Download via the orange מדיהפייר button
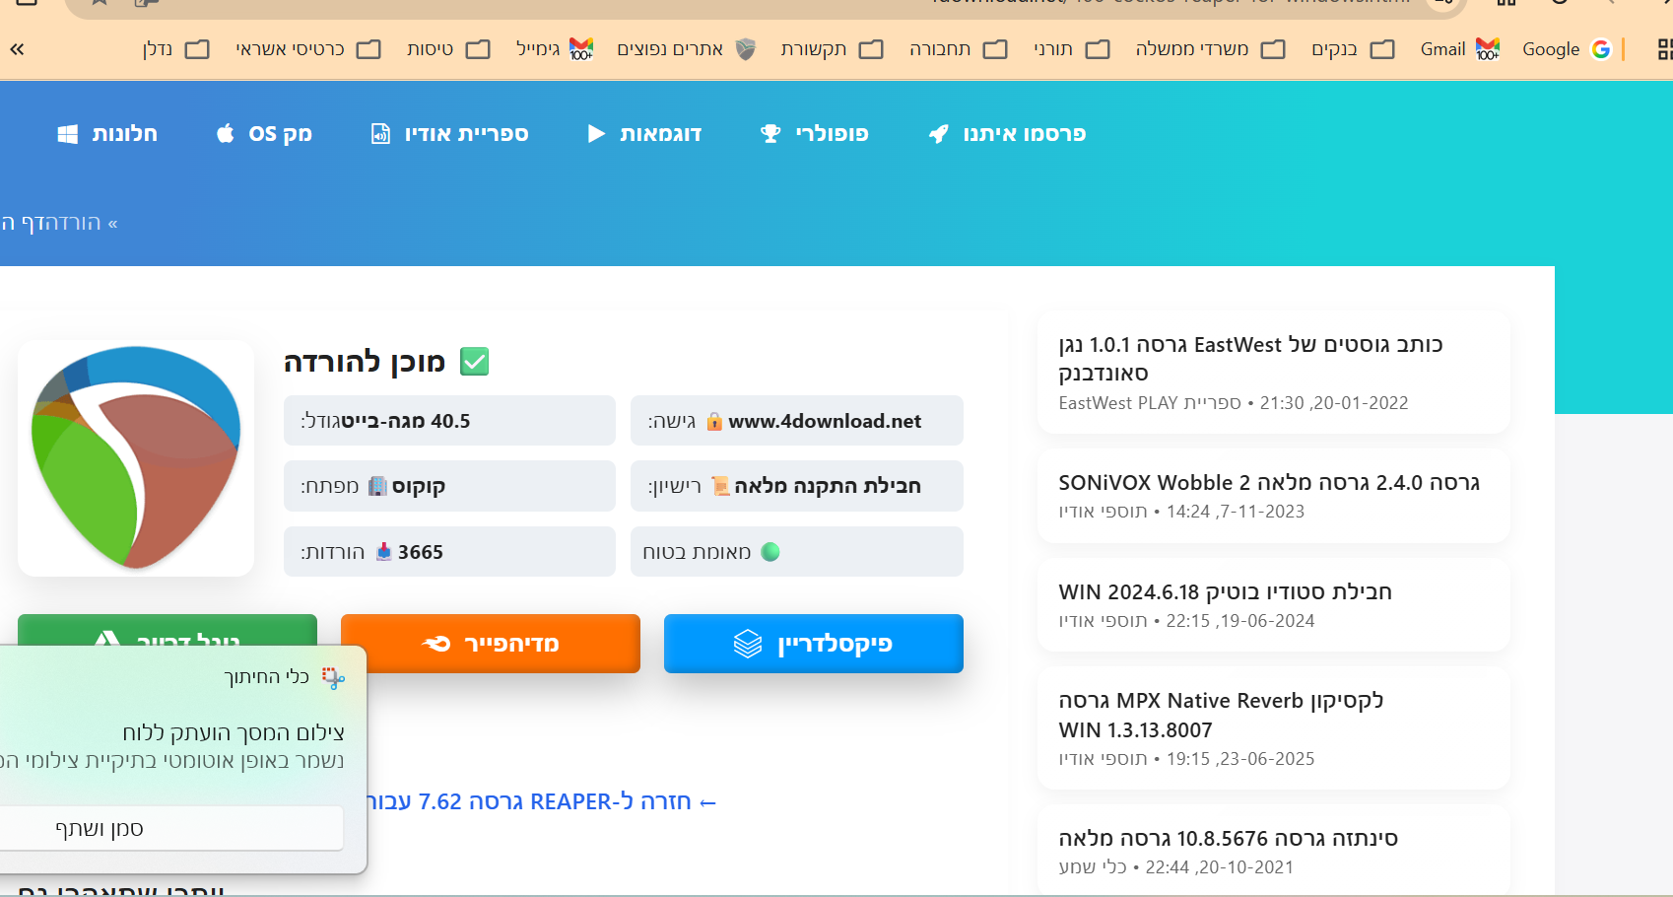Screen dimensions: 1673x897 point(491,644)
